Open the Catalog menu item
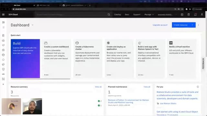 point(117,15)
